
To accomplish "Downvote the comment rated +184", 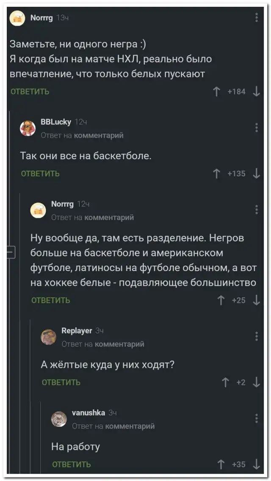I will point(257,91).
